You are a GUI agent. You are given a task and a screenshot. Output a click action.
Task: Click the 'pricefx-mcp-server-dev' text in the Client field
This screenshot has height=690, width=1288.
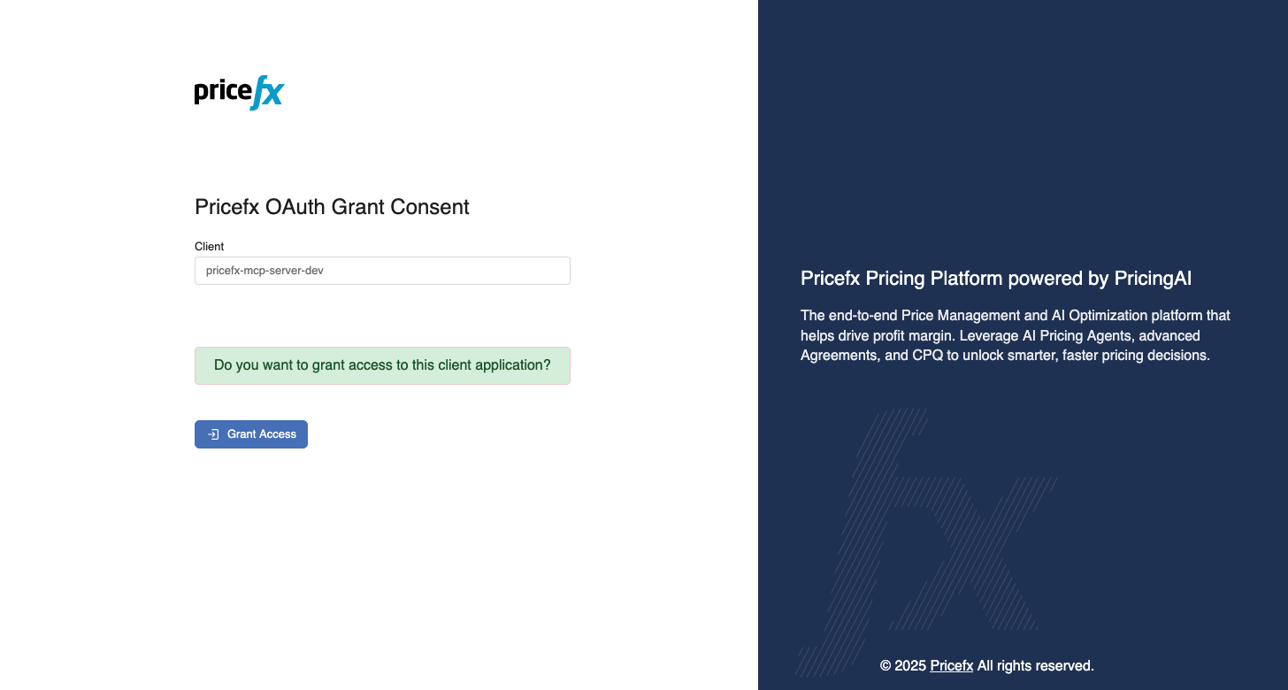[x=264, y=271]
